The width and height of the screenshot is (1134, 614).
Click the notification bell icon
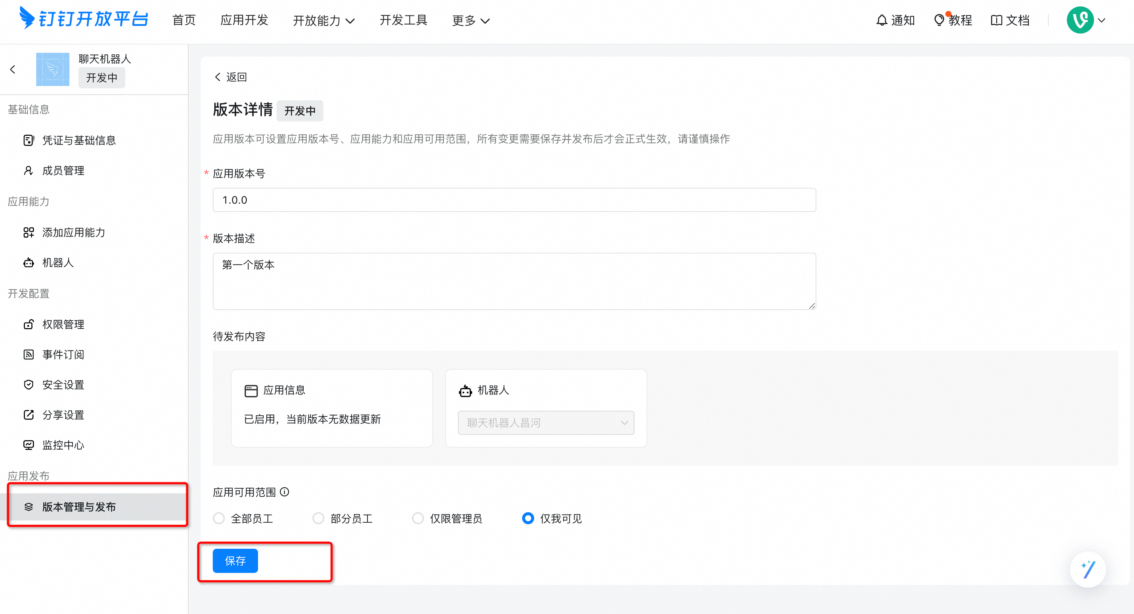click(x=881, y=20)
